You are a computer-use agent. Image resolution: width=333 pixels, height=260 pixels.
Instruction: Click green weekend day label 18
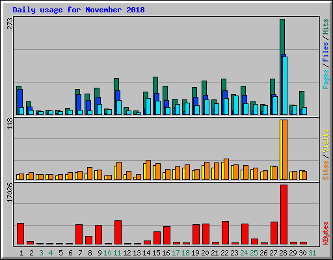point(185,253)
